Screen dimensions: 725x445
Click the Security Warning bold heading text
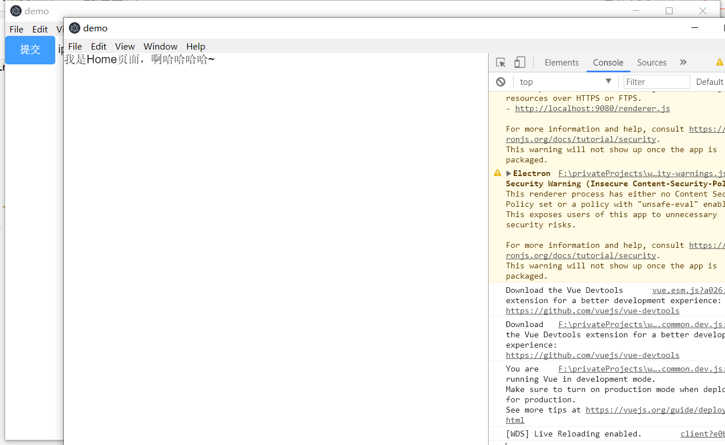coord(615,183)
